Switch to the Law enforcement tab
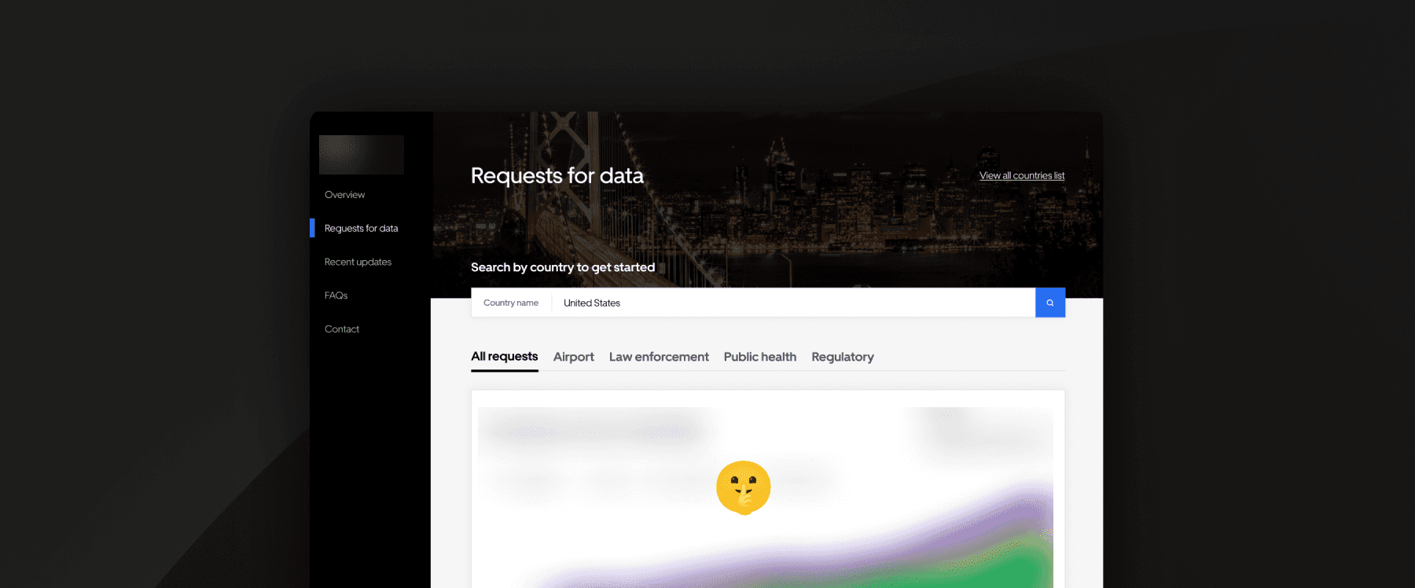This screenshot has width=1415, height=588. click(659, 357)
